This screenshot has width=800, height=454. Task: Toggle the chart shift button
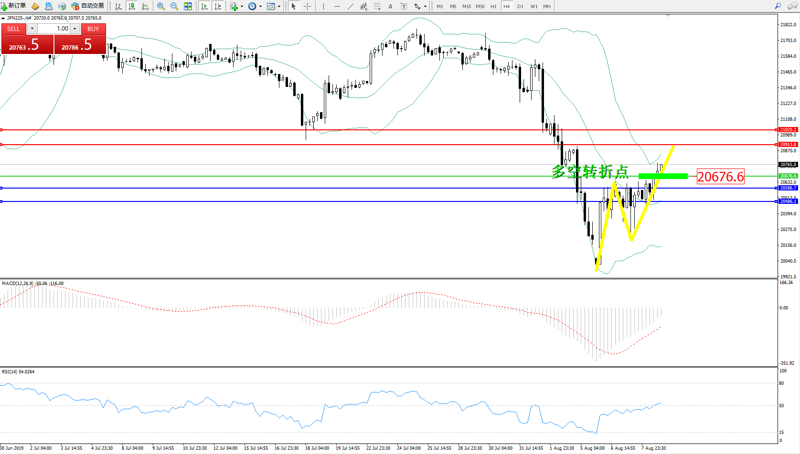click(x=218, y=6)
